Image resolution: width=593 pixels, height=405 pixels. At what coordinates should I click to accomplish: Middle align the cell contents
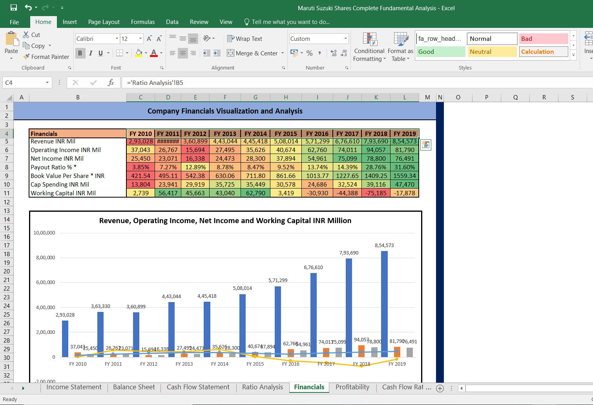click(x=183, y=38)
